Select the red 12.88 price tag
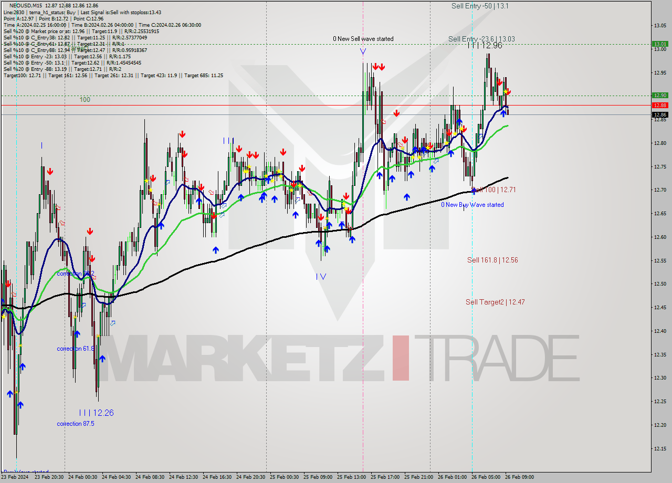Viewport: 672px width, 483px height. [x=660, y=105]
